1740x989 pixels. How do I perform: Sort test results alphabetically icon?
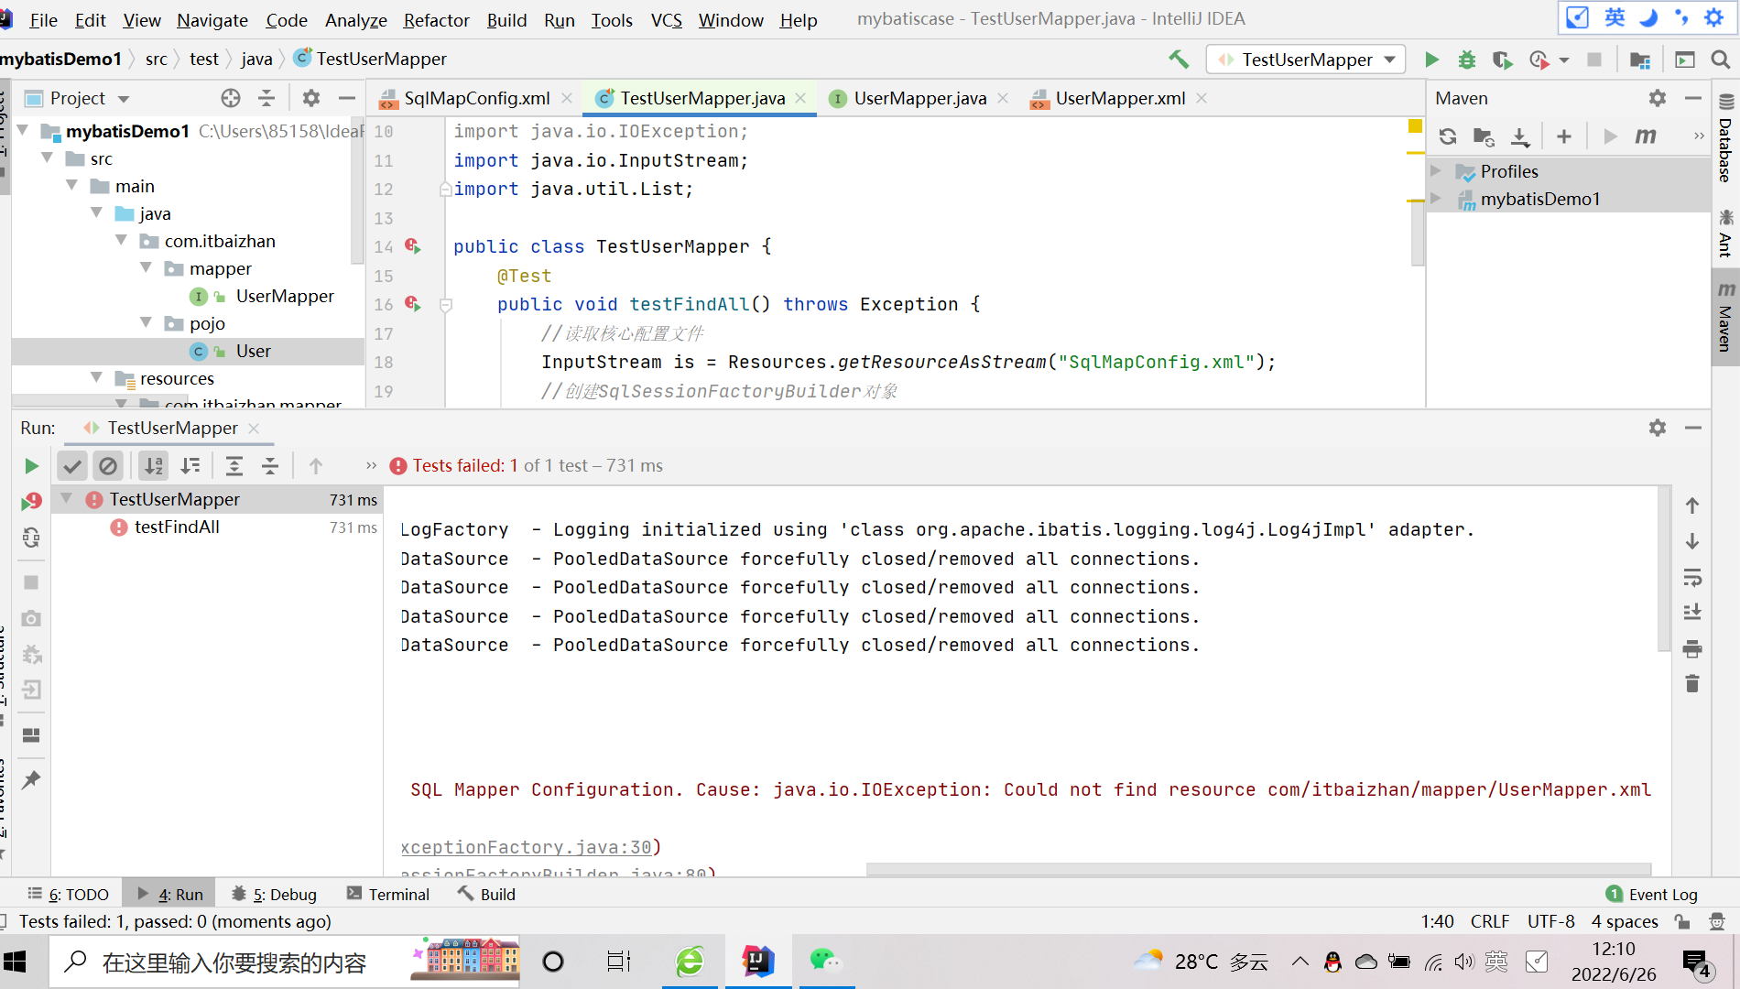click(154, 466)
